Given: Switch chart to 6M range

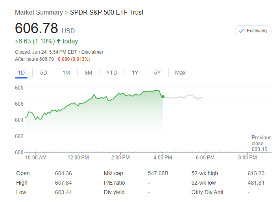Looking at the screenshot, I should click(x=89, y=73).
